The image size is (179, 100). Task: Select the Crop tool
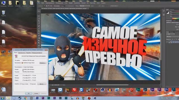(x=39, y=21)
